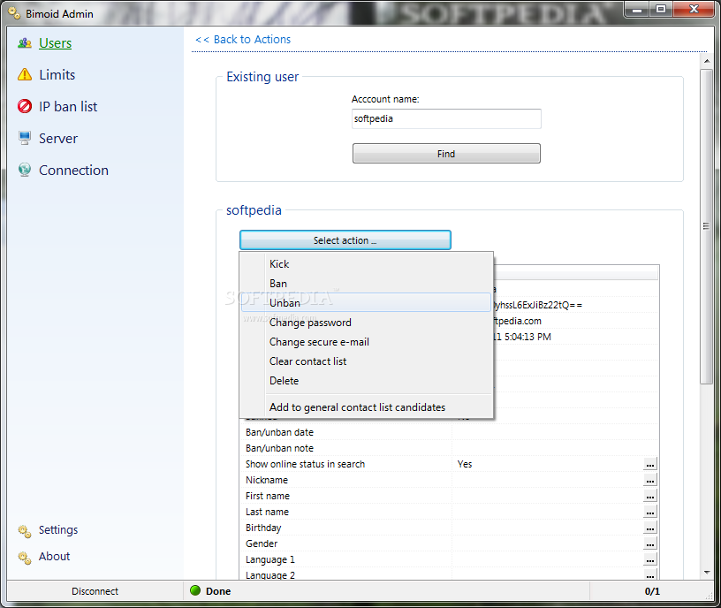Screen dimensions: 721x608
Task: Choose Unban from the action menu
Action: click(367, 302)
